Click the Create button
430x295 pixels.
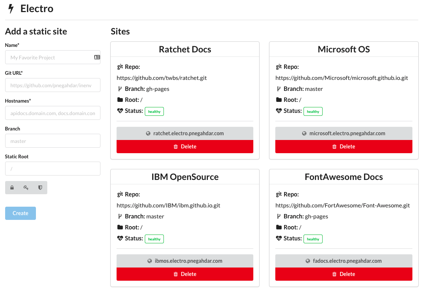tap(20, 213)
